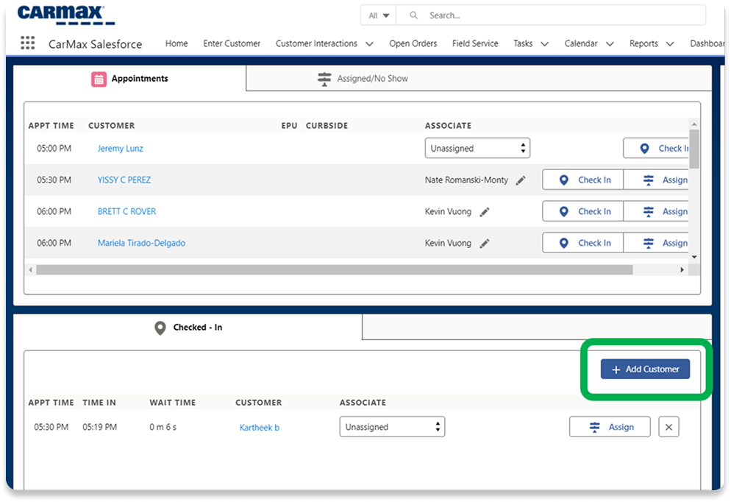Click the EPU column header
Image resolution: width=731 pixels, height=502 pixels.
pyautogui.click(x=289, y=126)
